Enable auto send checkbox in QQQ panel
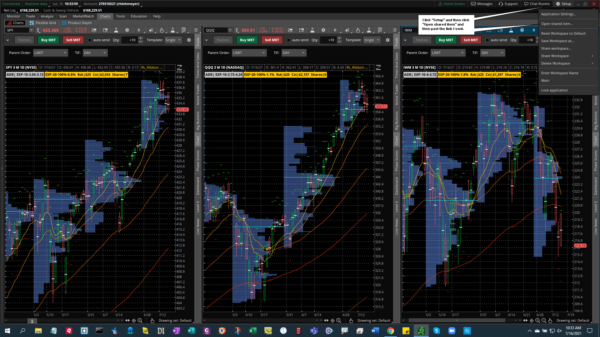Viewport: 600px width, 337px height. (x=289, y=40)
